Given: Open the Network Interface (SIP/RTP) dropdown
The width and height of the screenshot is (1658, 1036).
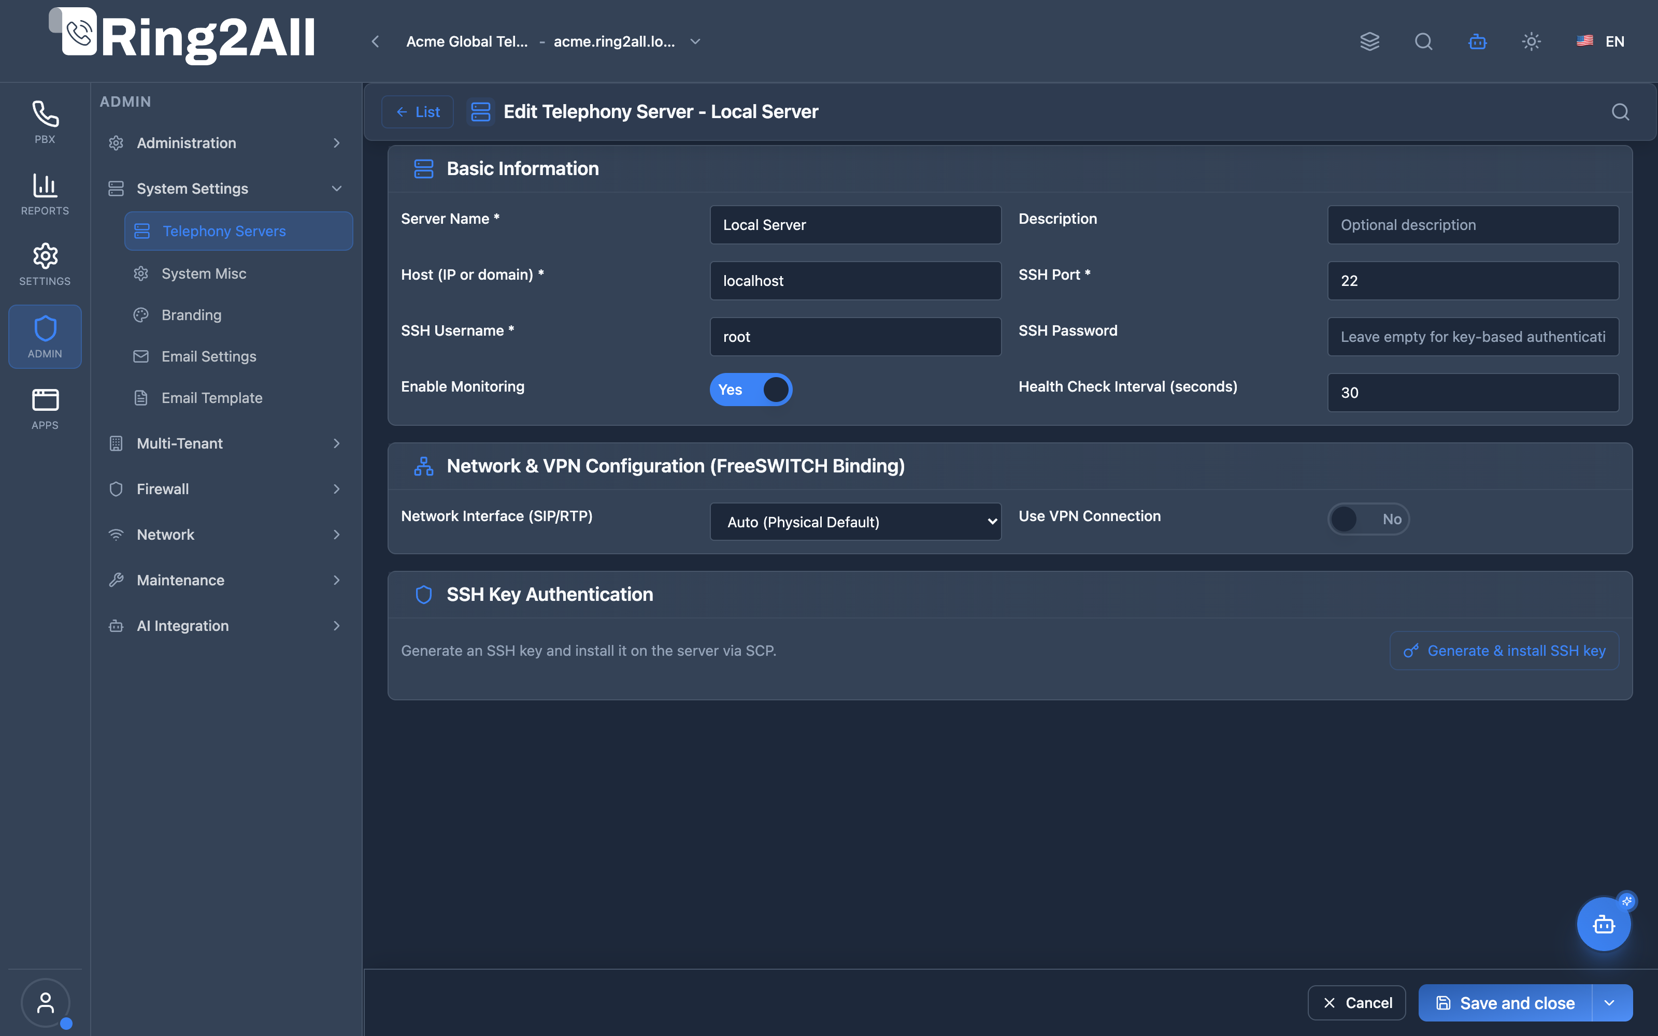Looking at the screenshot, I should (x=855, y=522).
